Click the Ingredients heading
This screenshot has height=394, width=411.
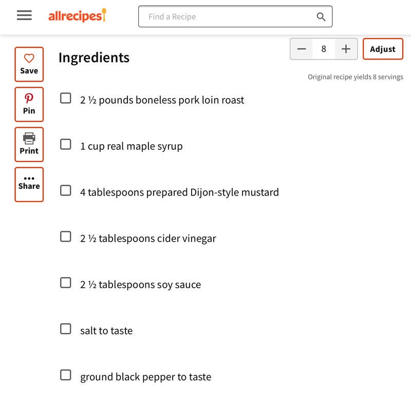pyautogui.click(x=94, y=58)
